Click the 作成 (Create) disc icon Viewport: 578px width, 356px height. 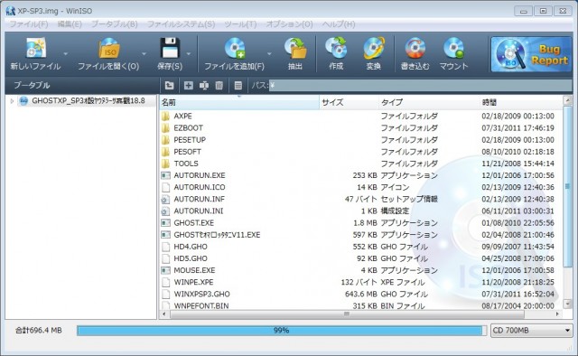[x=336, y=48]
